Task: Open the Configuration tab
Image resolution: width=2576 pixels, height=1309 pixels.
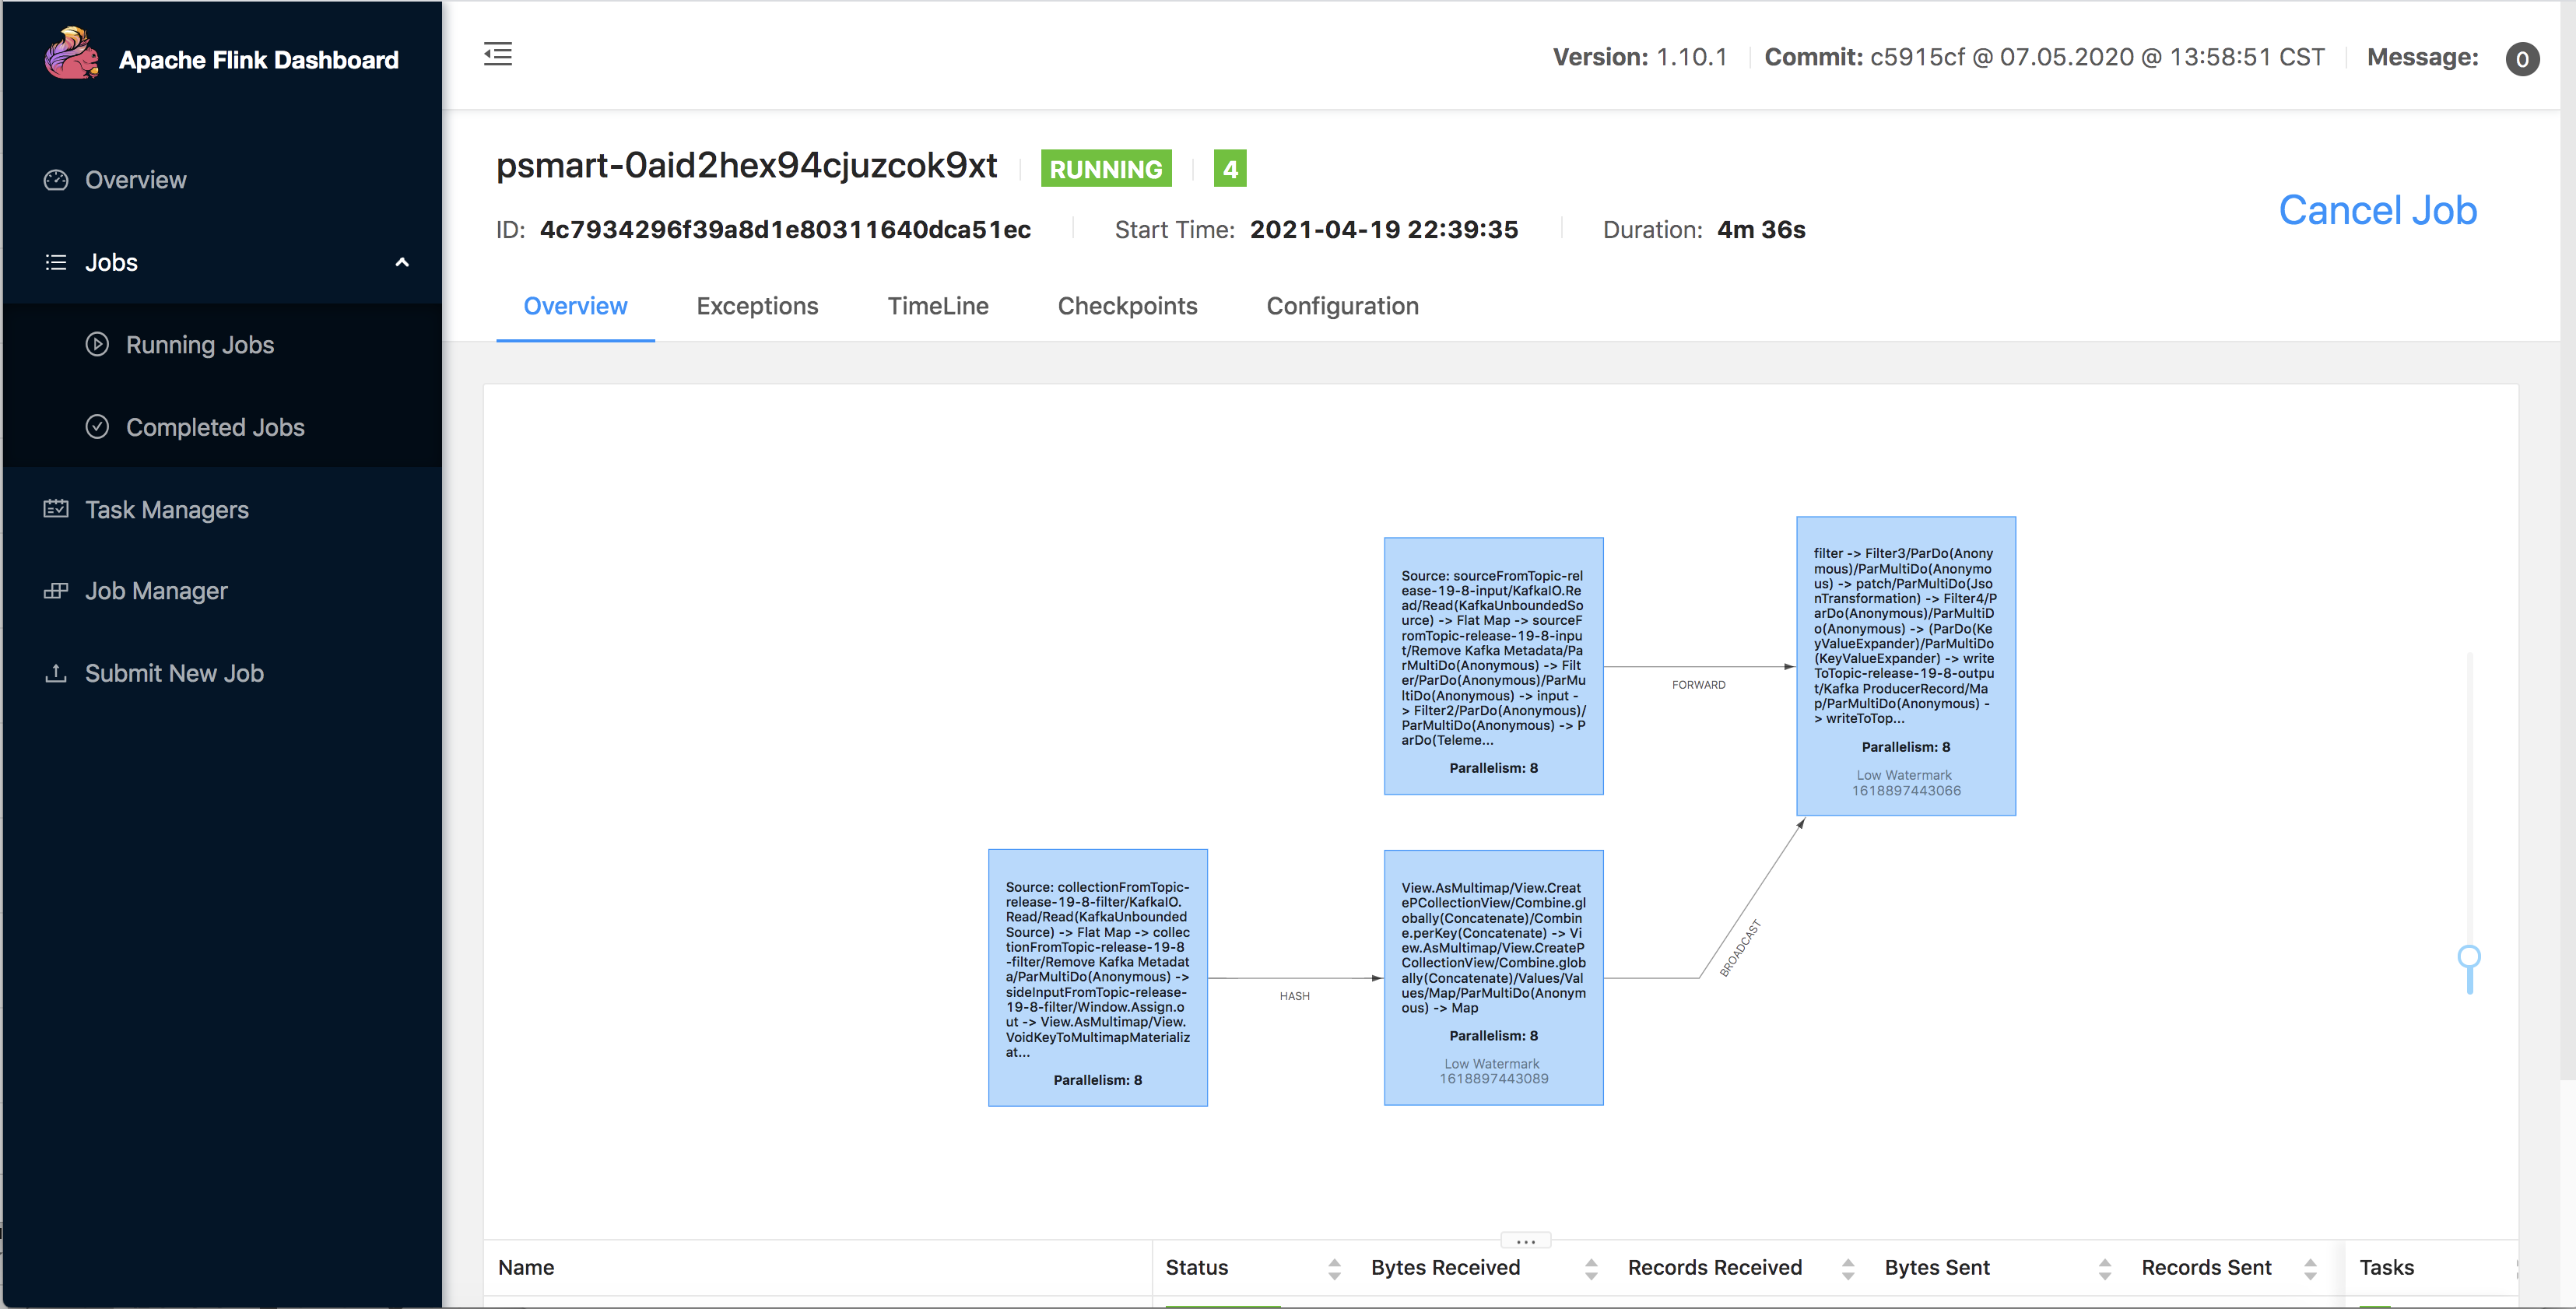Action: click(1342, 306)
